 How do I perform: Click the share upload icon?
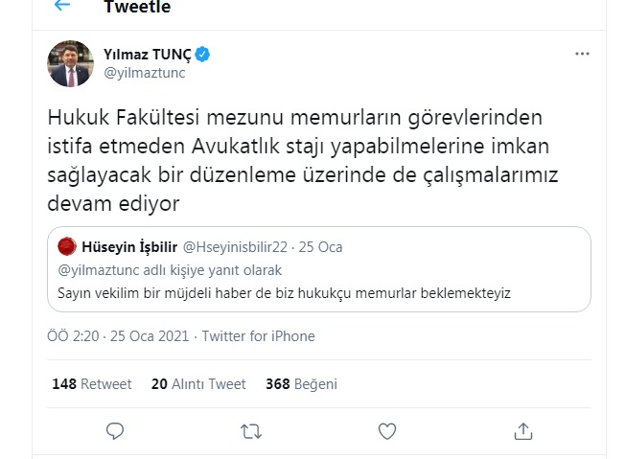pos(522,430)
